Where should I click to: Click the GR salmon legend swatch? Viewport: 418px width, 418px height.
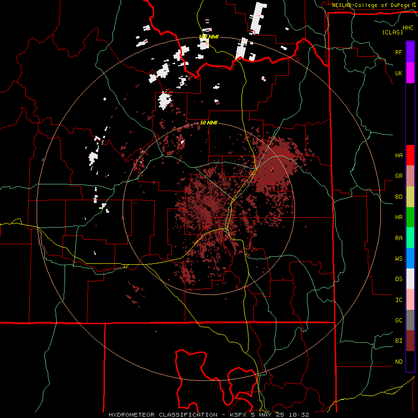pos(410,176)
